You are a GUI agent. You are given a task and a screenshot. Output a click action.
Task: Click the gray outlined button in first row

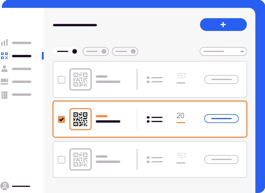(x=221, y=79)
